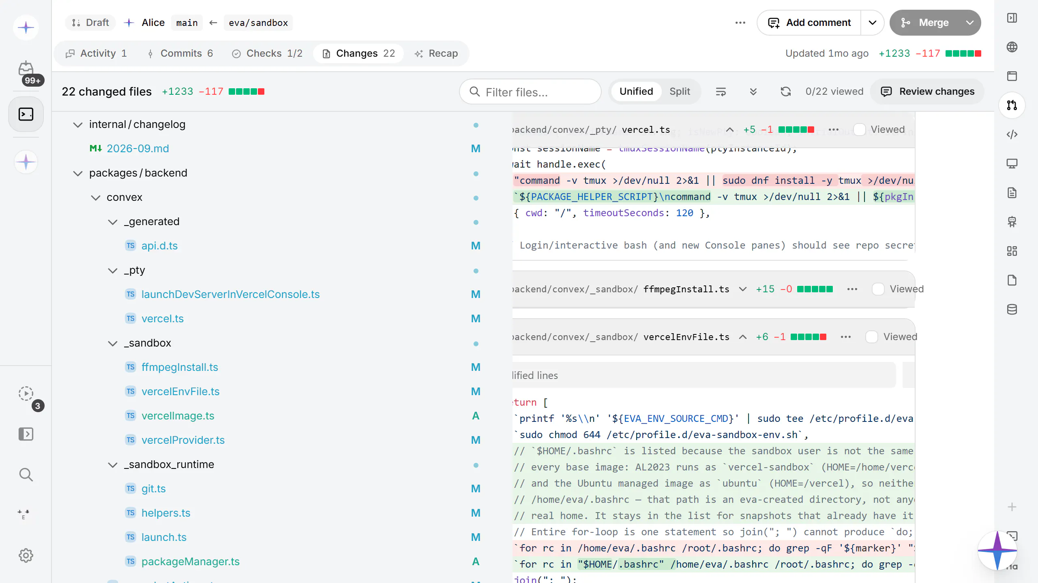Toggle line wrap icon in files toolbar
Screen dimensions: 1038x583
click(721, 91)
